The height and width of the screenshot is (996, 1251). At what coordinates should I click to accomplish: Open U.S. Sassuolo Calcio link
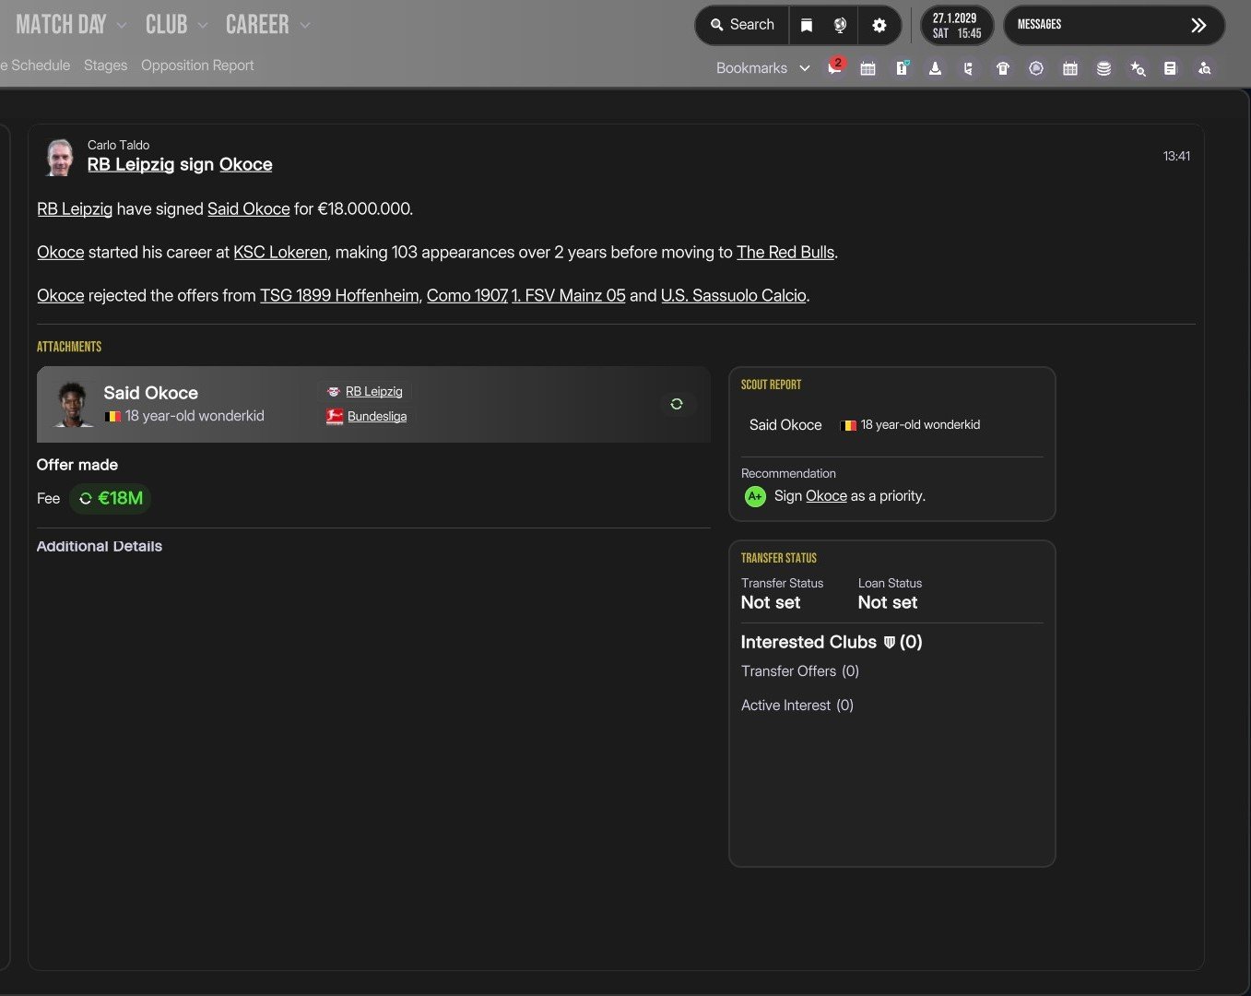point(734,296)
